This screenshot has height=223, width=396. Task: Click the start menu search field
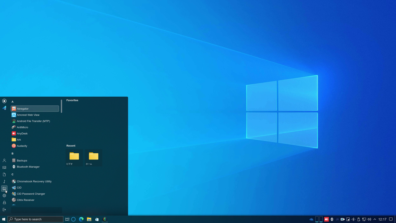coord(37,210)
